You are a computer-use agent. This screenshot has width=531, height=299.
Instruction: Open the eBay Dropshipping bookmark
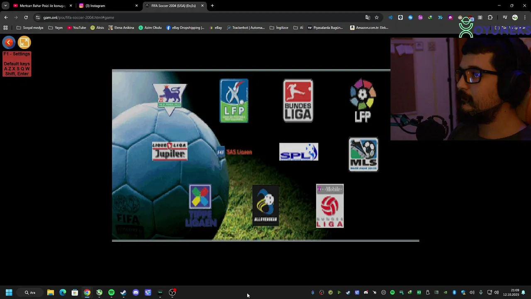185,28
